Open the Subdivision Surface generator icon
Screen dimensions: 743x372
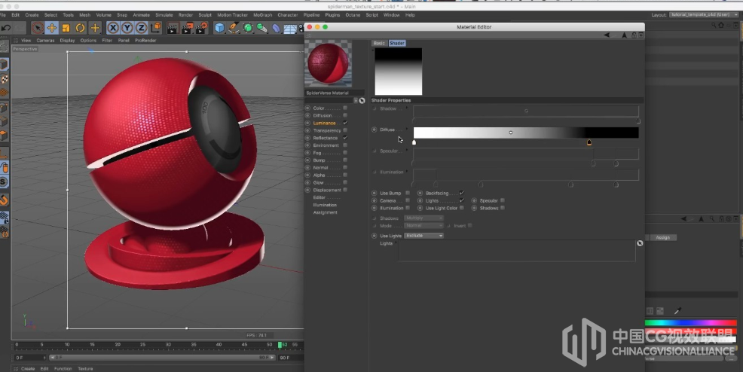click(x=248, y=28)
